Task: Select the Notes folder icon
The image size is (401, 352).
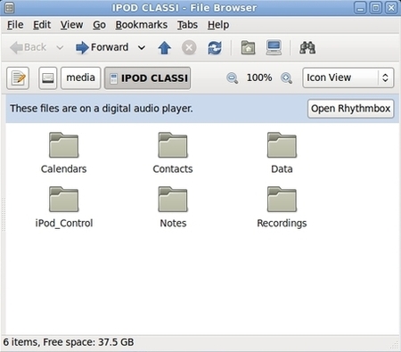Action: coord(173,200)
